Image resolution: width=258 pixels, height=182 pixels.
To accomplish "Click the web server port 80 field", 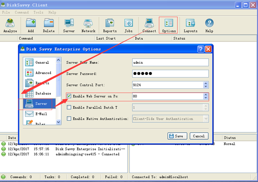I will click(168, 96).
